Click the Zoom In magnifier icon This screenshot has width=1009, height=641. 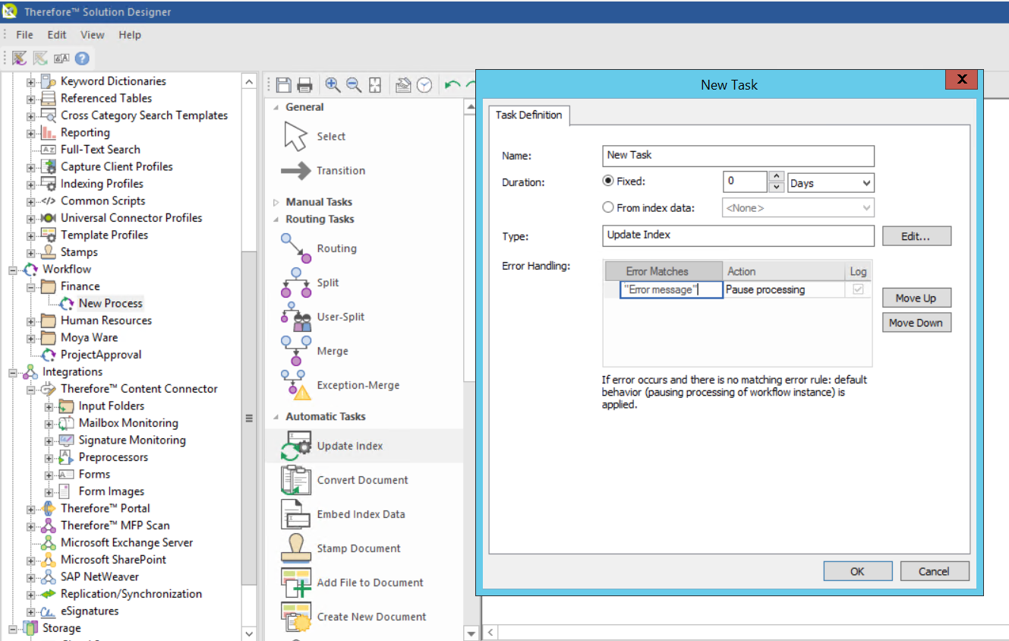pyautogui.click(x=333, y=85)
